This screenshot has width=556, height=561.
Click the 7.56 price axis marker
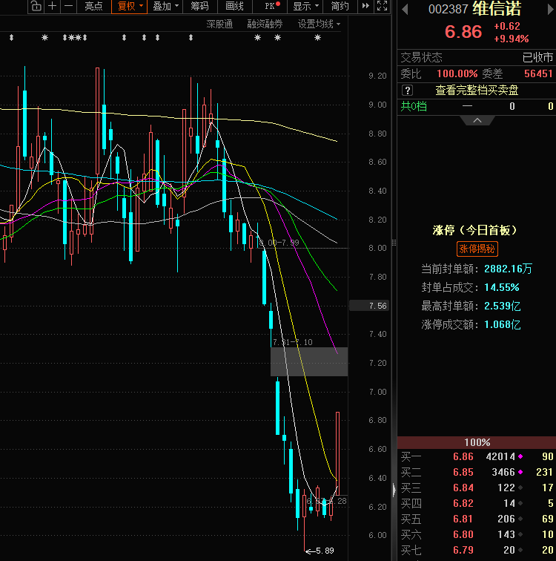[370, 306]
